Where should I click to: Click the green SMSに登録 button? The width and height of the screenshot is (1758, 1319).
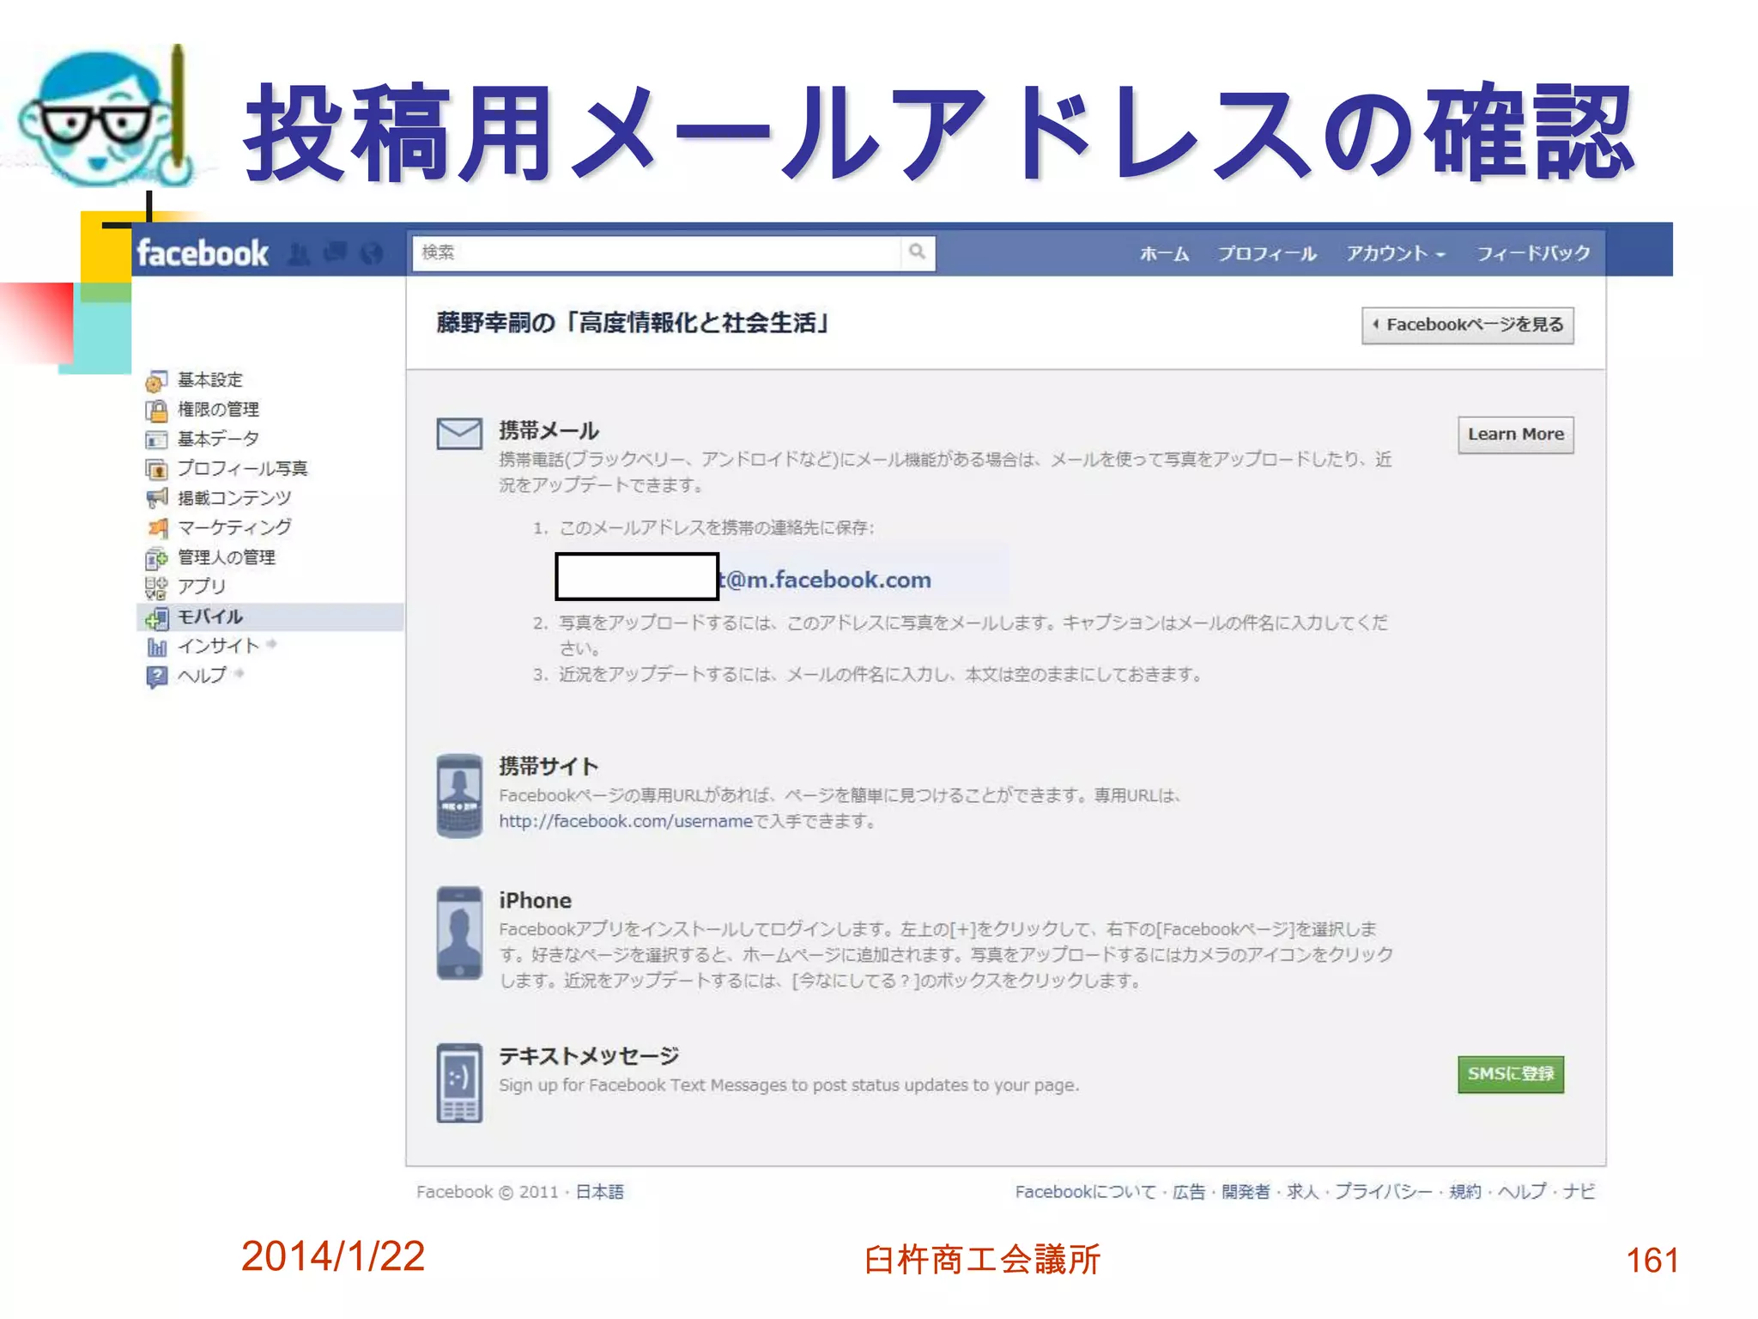pyautogui.click(x=1511, y=1074)
